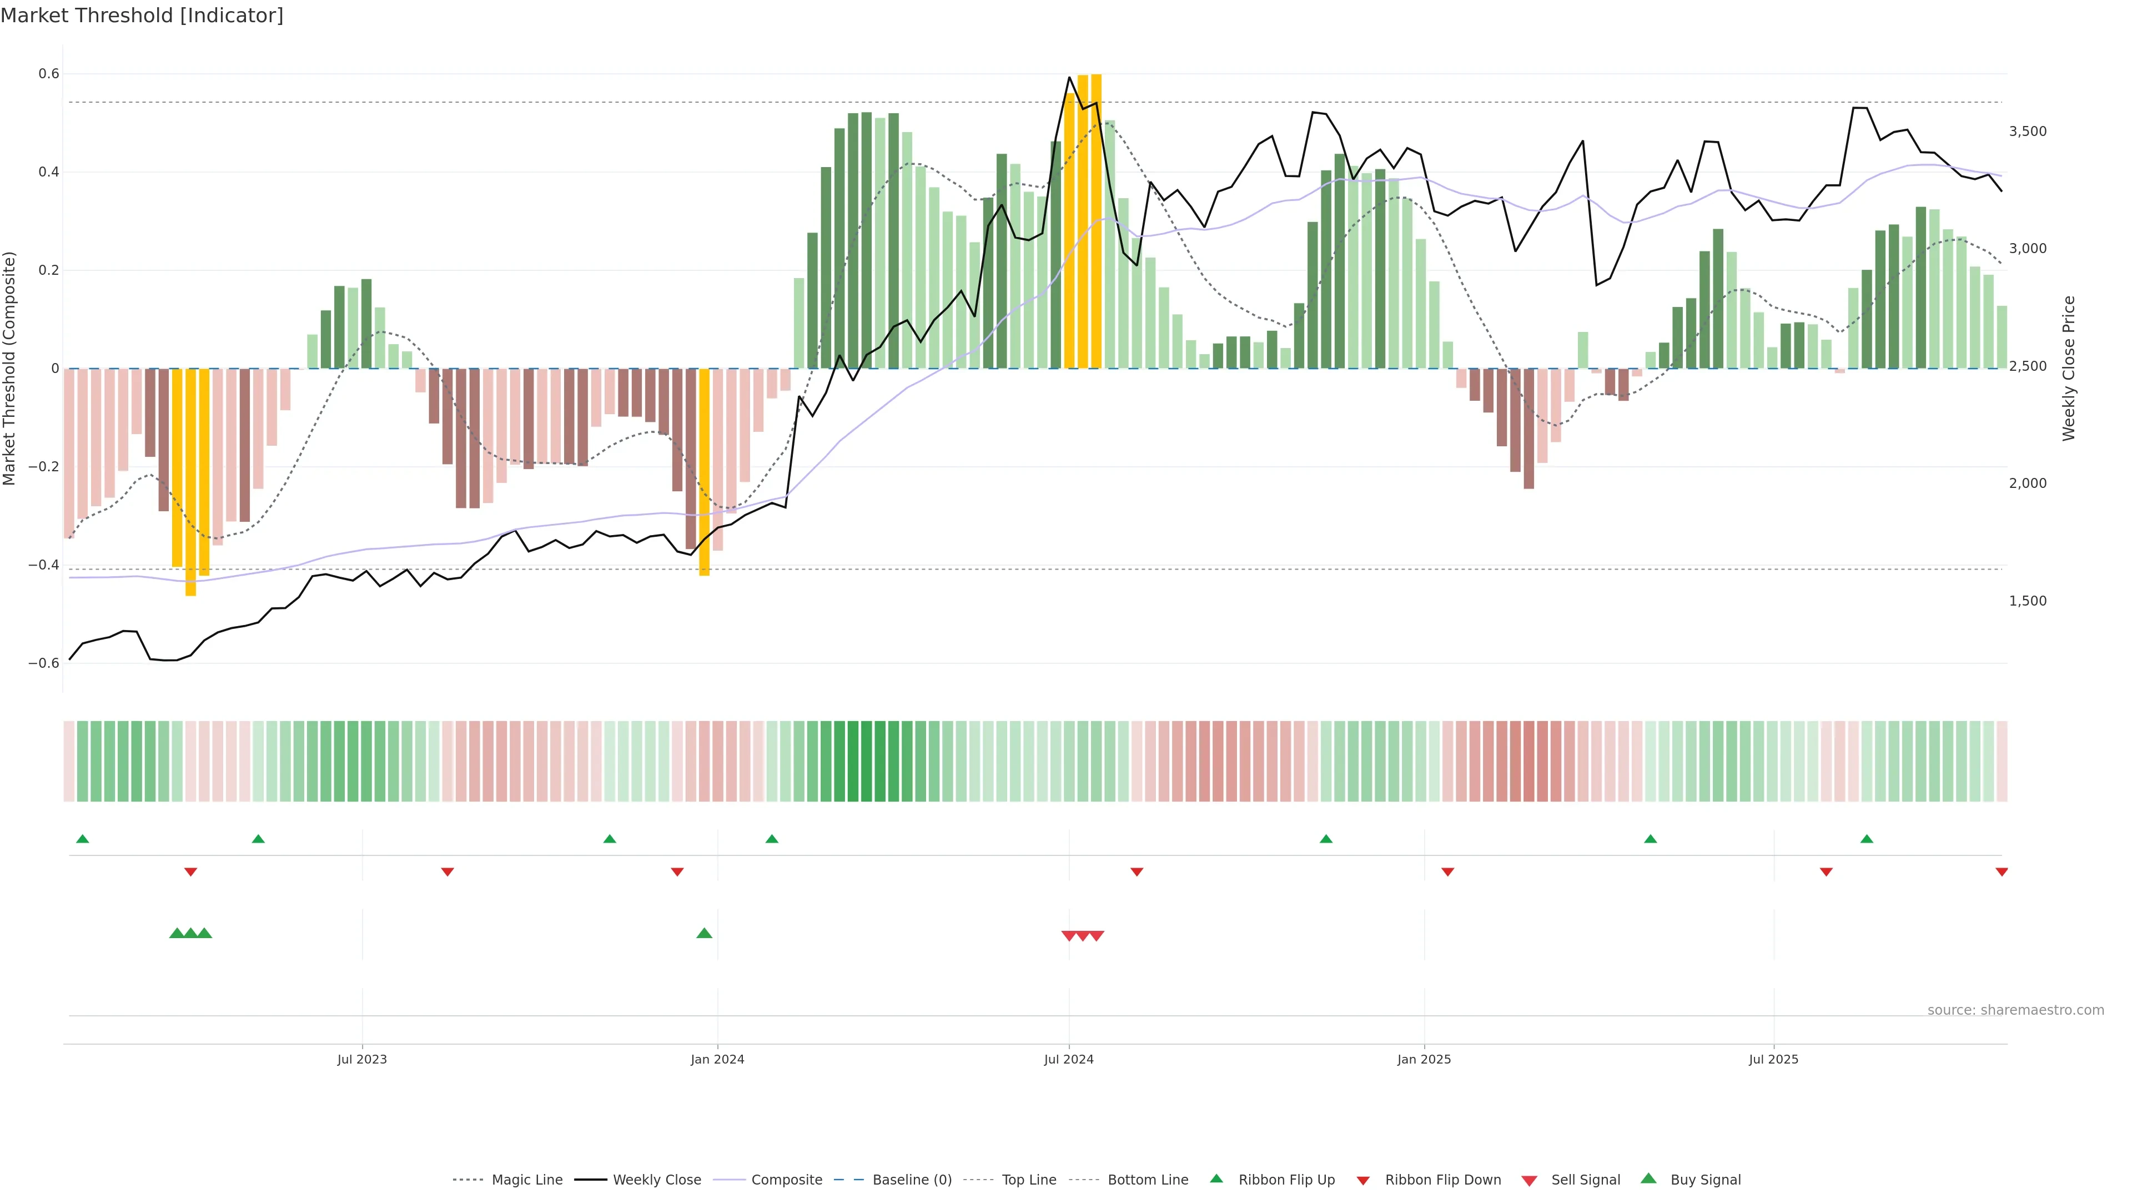Image resolution: width=2132 pixels, height=1199 pixels.
Task: Click the lone buy signal triangle before Jan 2024
Action: tap(705, 933)
